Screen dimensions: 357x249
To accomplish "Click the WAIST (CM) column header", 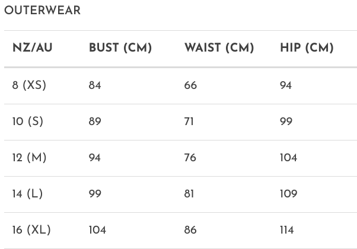I will click(219, 48).
